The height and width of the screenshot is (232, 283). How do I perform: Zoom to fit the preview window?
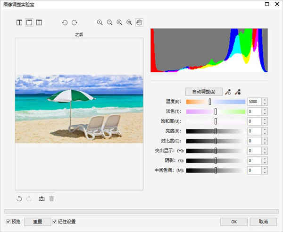[119, 22]
